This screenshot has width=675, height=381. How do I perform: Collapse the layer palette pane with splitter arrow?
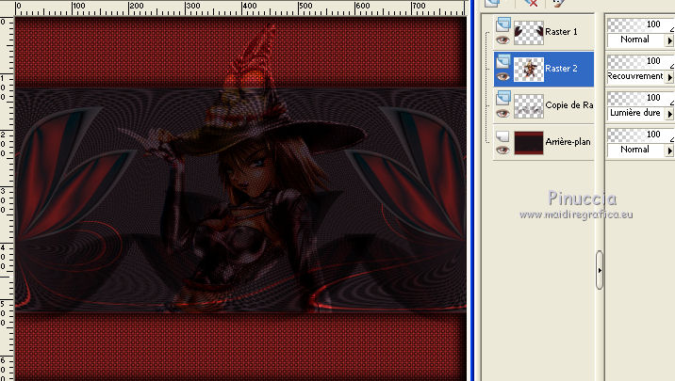[x=600, y=270]
